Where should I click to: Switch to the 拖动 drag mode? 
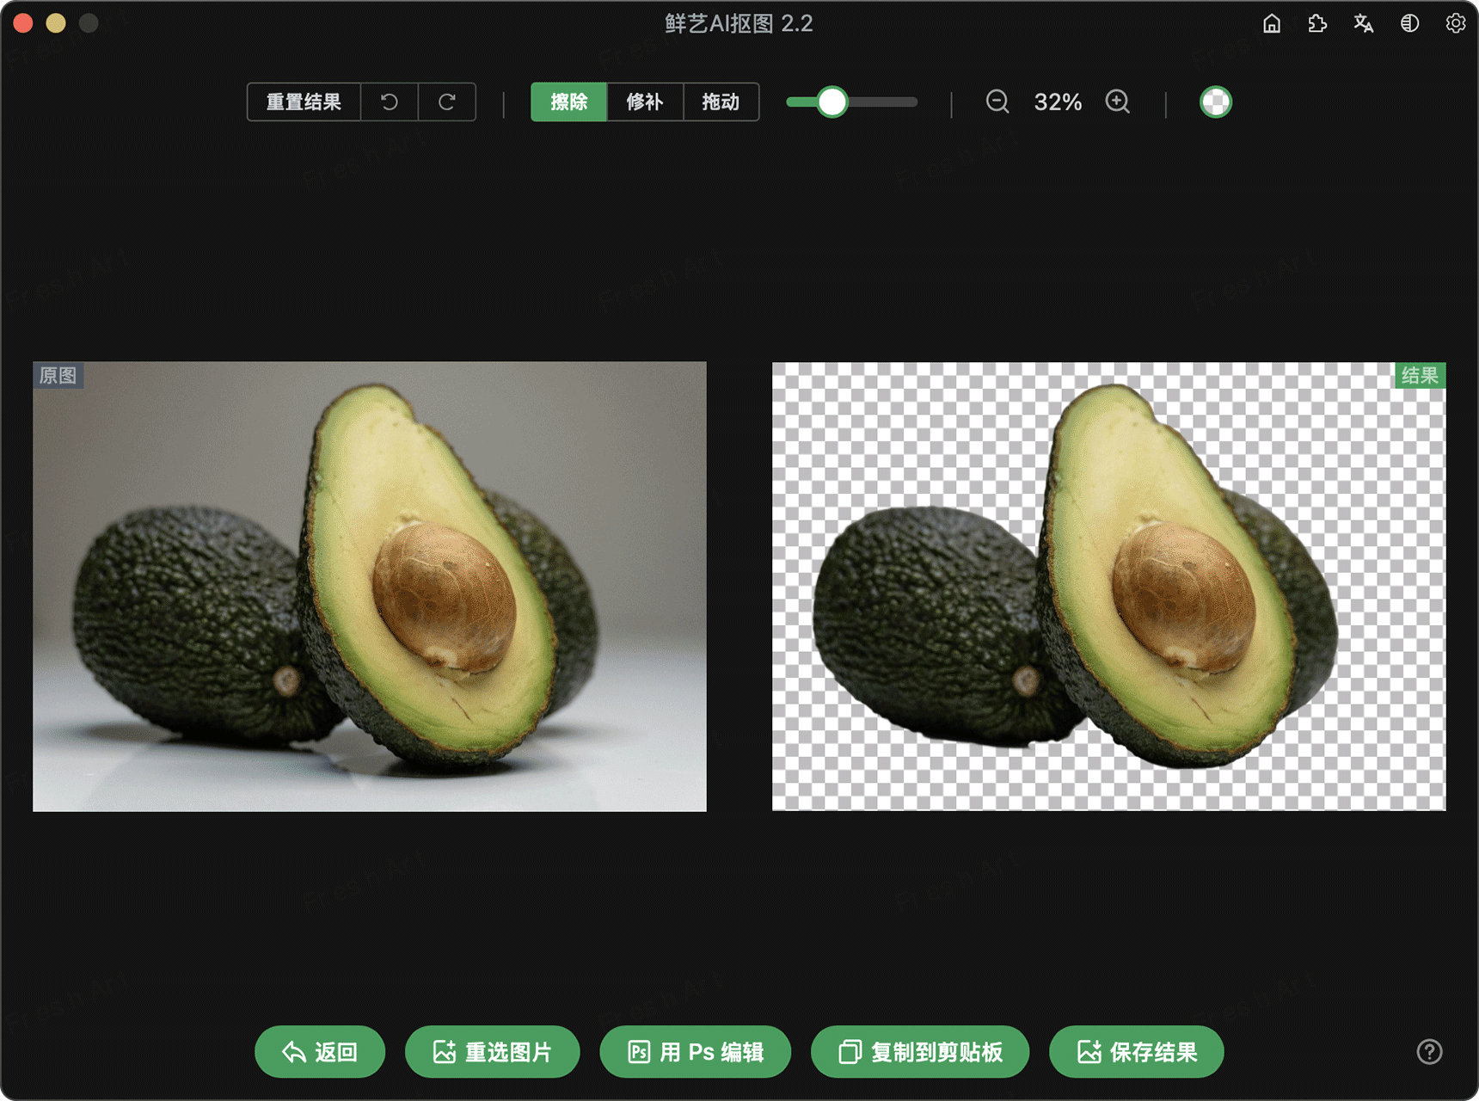click(721, 102)
